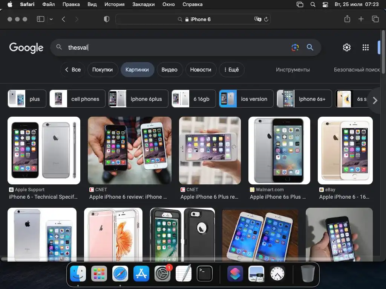The image size is (386, 289).
Task: Open Инструменты search tools
Action: [x=293, y=70]
